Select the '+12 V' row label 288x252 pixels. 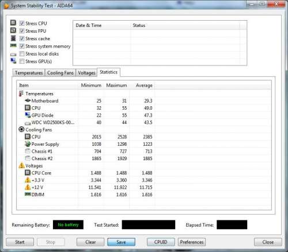[37, 187]
